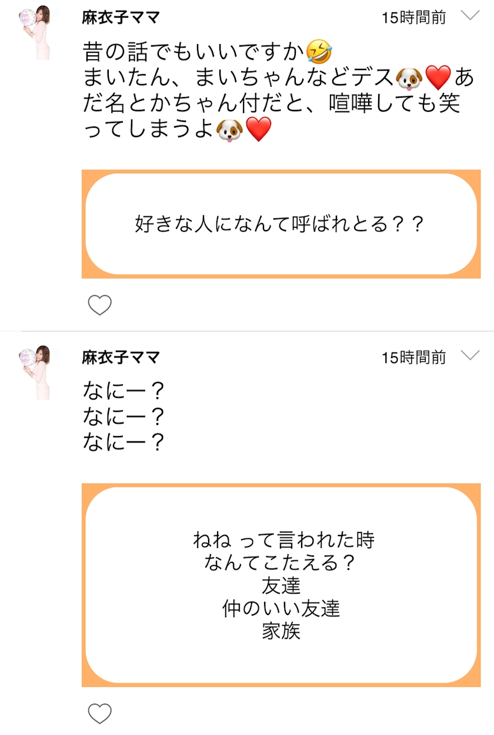Viewport: 494px width, 735px height.
Task: Open the second post's profile avatar
Action: click(x=35, y=373)
